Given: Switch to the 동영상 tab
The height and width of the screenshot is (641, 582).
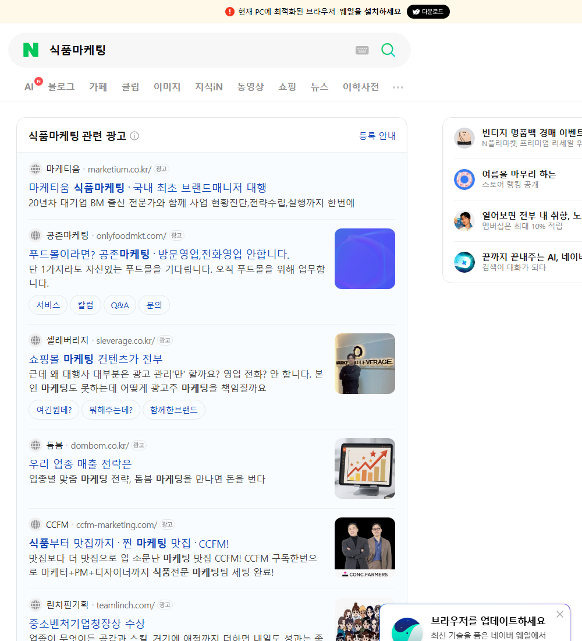Looking at the screenshot, I should click(x=250, y=87).
